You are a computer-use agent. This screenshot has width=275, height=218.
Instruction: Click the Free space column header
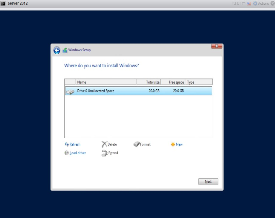tap(173, 82)
